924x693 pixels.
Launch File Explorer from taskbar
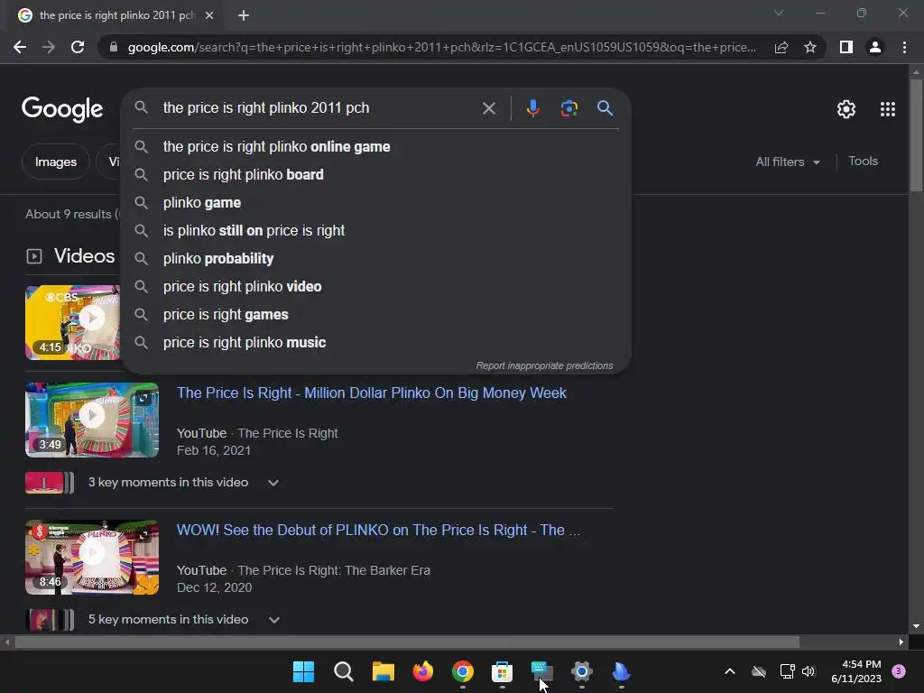point(383,671)
